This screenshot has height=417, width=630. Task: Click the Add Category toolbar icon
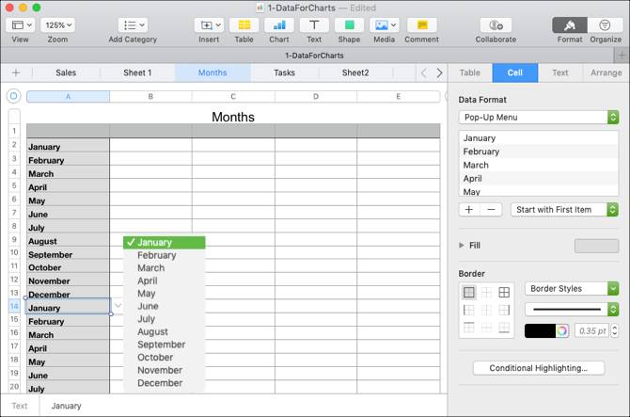[133, 24]
